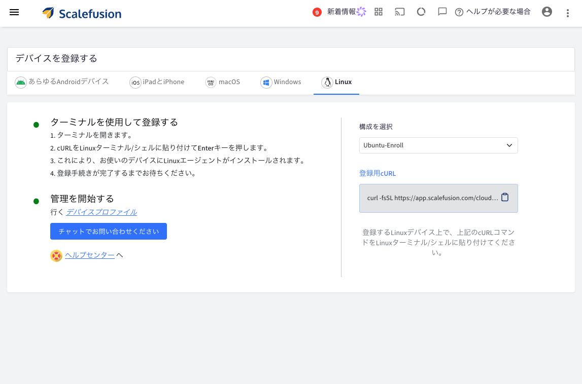Open the red notification badge showing 9
Image resolution: width=582 pixels, height=384 pixels.
coord(317,12)
